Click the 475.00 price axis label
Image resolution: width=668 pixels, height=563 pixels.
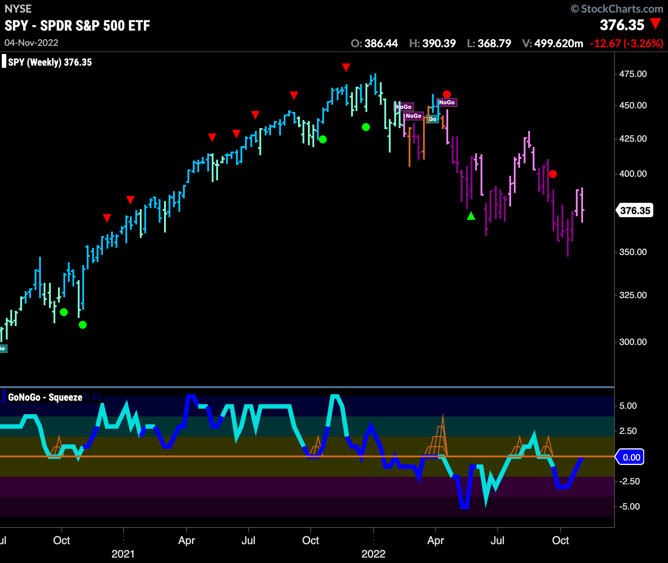point(633,74)
